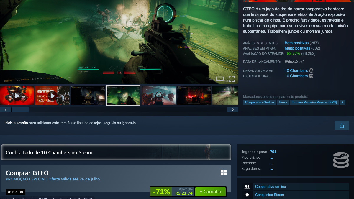
Task: Click the large SteamDB logo in stats panel
Action: pyautogui.click(x=341, y=160)
